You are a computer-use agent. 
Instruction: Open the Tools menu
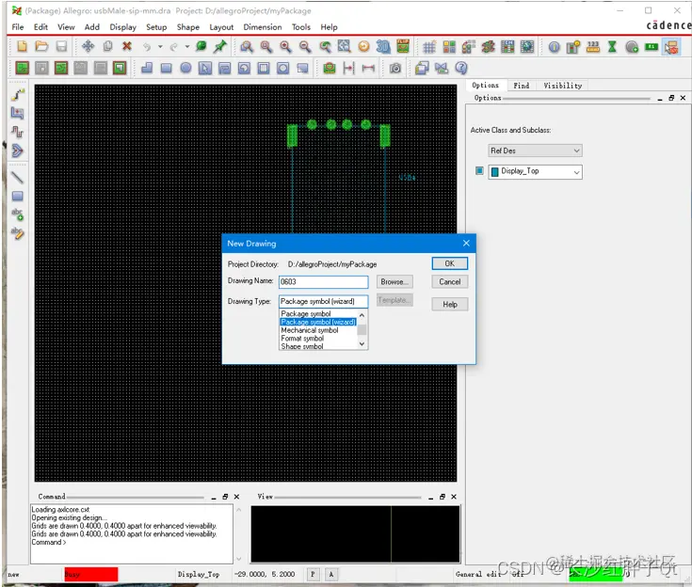point(301,27)
